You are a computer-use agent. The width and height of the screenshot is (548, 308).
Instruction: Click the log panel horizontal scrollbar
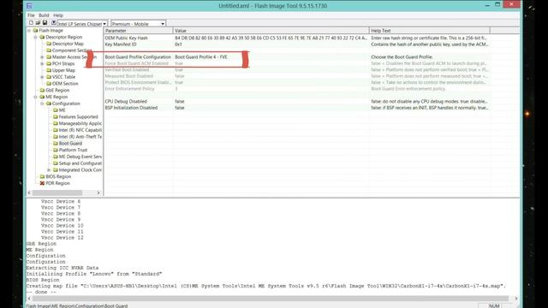[271, 299]
